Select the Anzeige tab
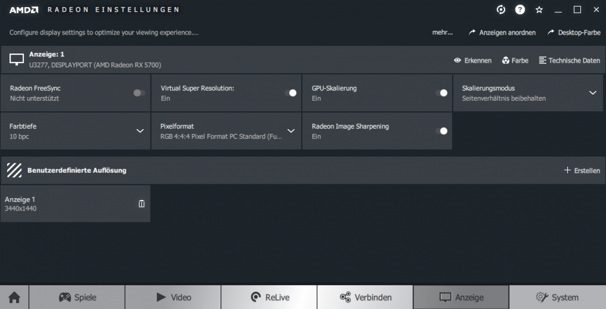This screenshot has height=309, width=606. 462,297
